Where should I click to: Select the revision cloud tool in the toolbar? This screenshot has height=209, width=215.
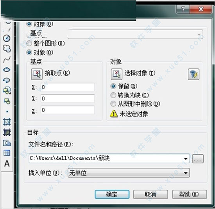pos(7,49)
